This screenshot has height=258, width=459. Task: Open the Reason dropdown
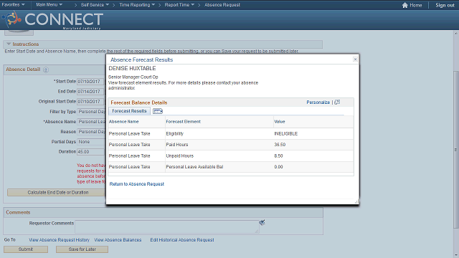tap(91, 132)
